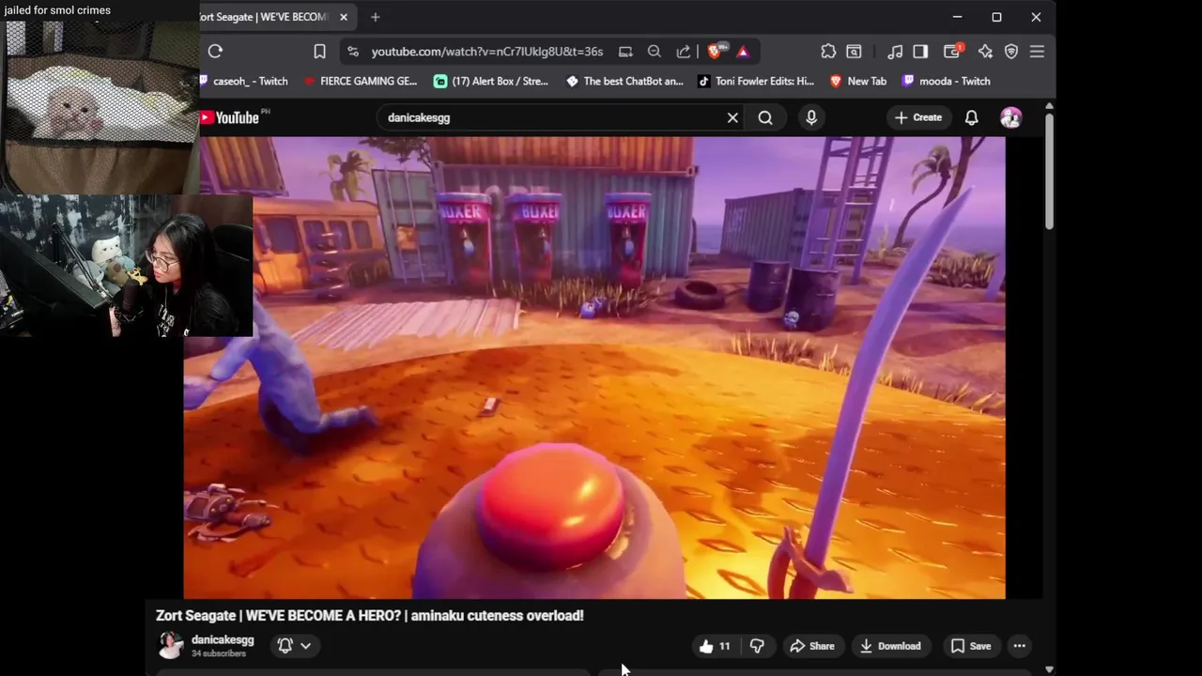Click the zoom magnifier icon in address bar
Screen dimensions: 1202x676
pos(655,52)
